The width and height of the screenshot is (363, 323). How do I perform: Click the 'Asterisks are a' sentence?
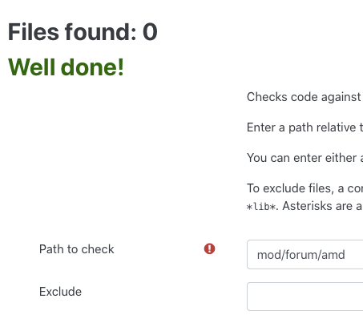coord(322,206)
